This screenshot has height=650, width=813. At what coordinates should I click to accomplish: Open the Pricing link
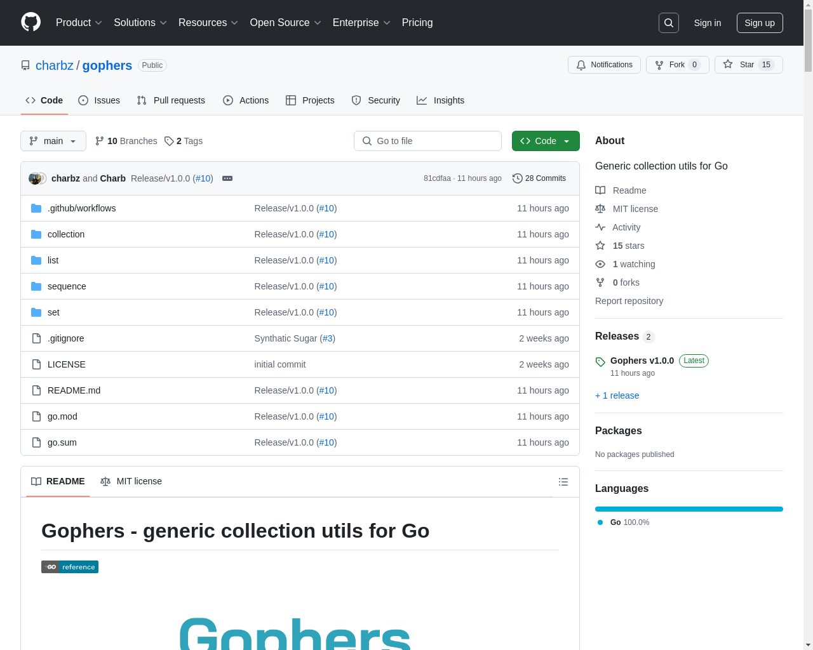click(417, 23)
